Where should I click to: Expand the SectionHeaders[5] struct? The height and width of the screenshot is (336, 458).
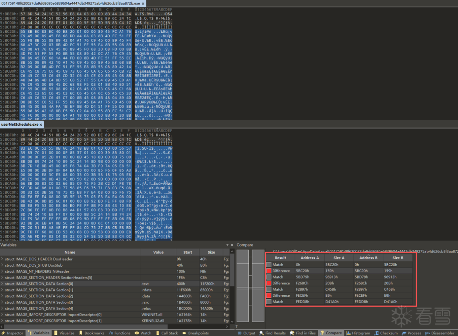pyautogui.click(x=2, y=277)
